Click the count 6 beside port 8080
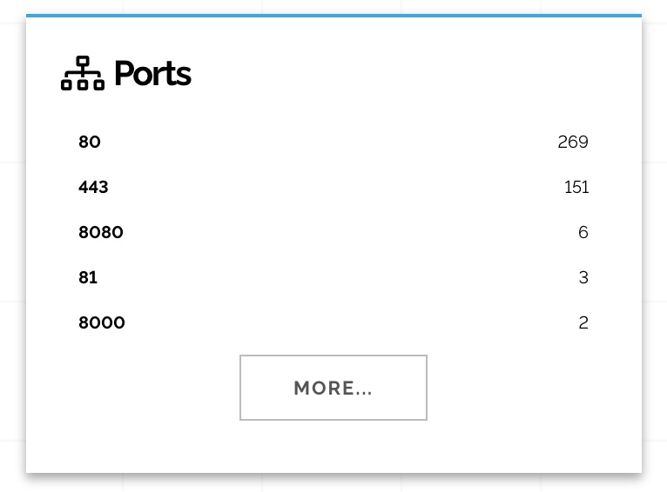The height and width of the screenshot is (492, 667). point(583,232)
